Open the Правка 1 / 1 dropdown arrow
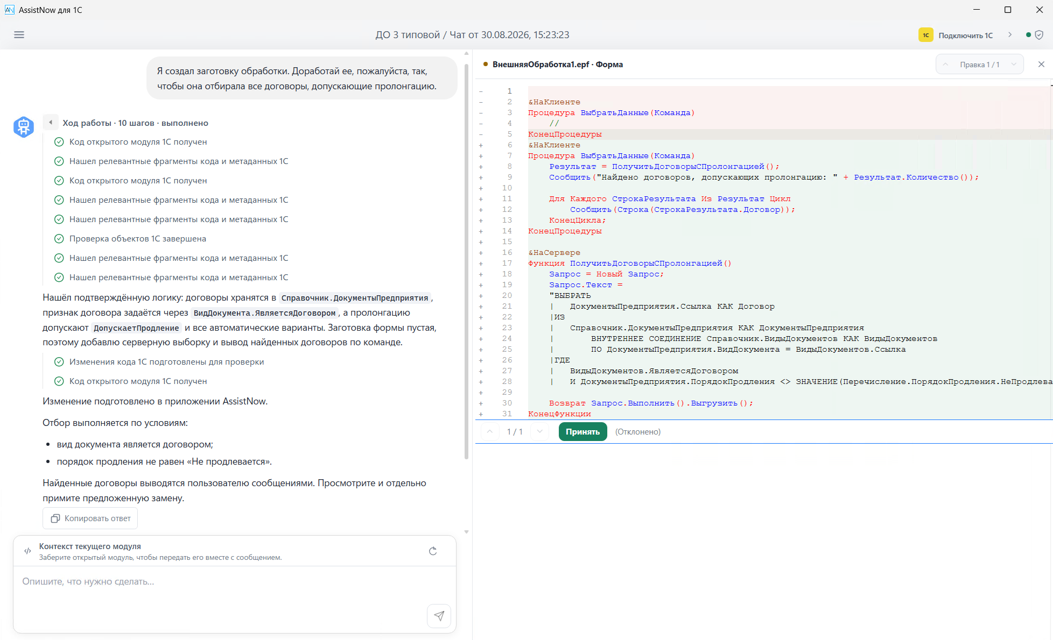1053x640 pixels. click(x=1014, y=65)
